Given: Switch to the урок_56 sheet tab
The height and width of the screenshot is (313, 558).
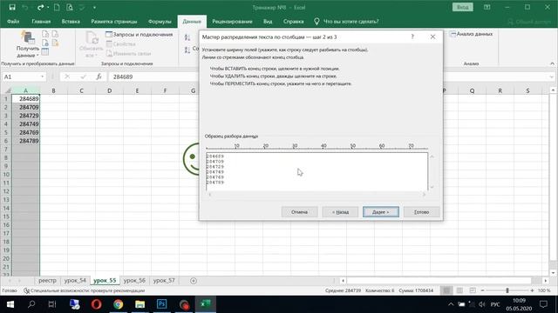Looking at the screenshot, I should pyautogui.click(x=134, y=280).
